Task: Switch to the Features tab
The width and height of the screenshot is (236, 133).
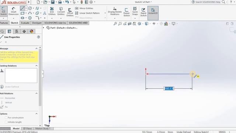Action: click(4, 23)
